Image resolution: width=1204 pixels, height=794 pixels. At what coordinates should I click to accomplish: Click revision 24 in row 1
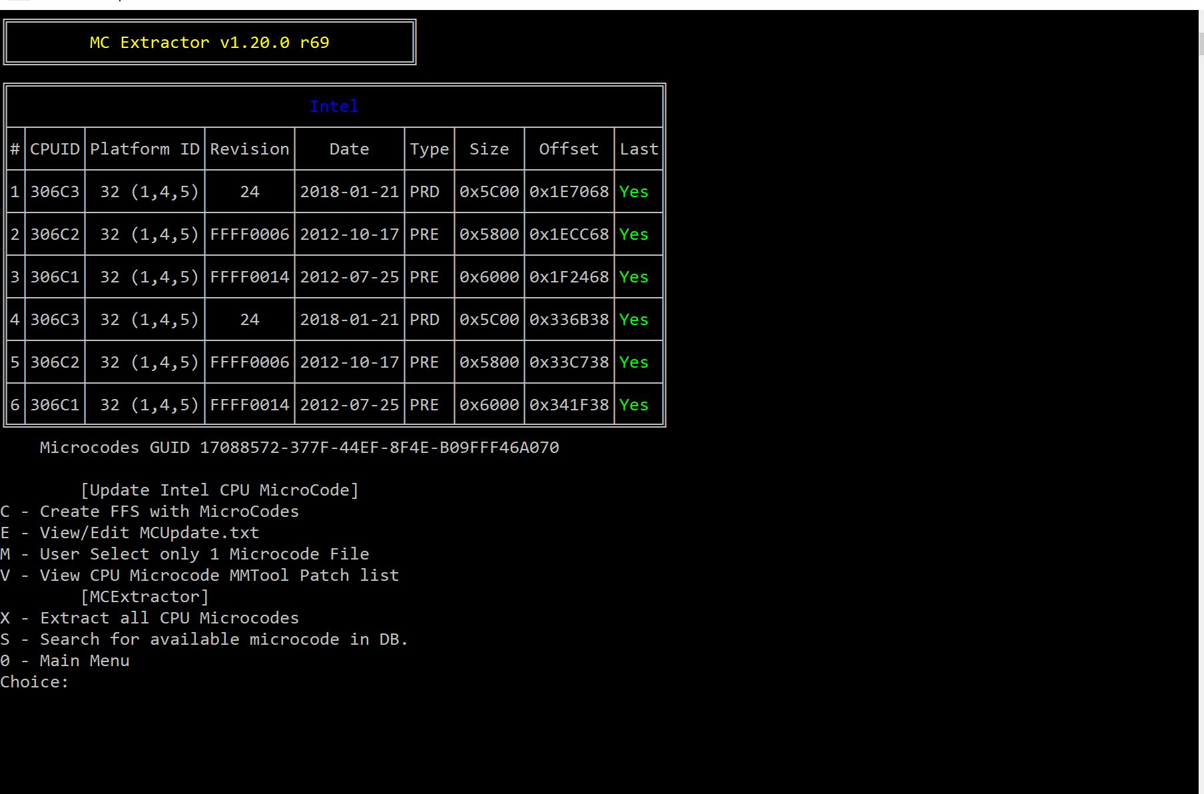(250, 192)
